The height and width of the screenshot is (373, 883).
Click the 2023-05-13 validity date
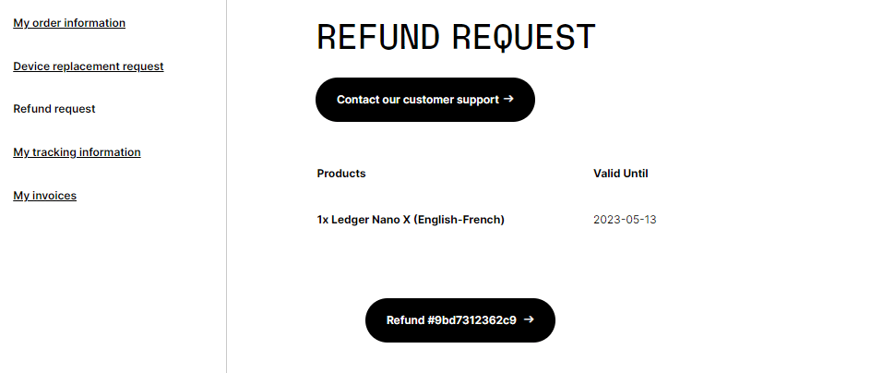pyautogui.click(x=625, y=220)
